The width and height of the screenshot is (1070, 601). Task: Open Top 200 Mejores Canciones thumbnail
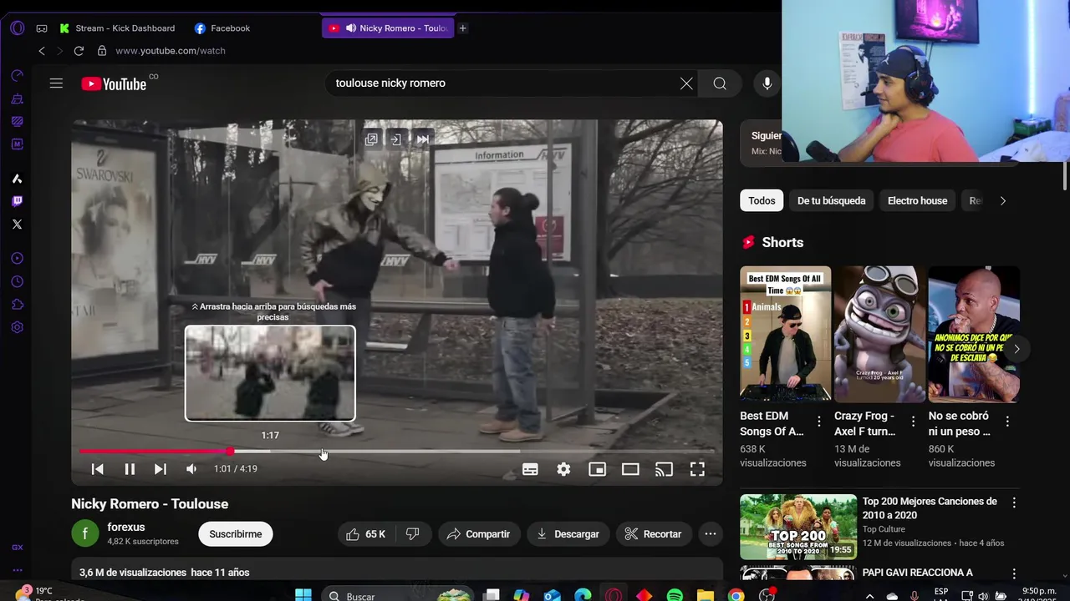coord(798,527)
